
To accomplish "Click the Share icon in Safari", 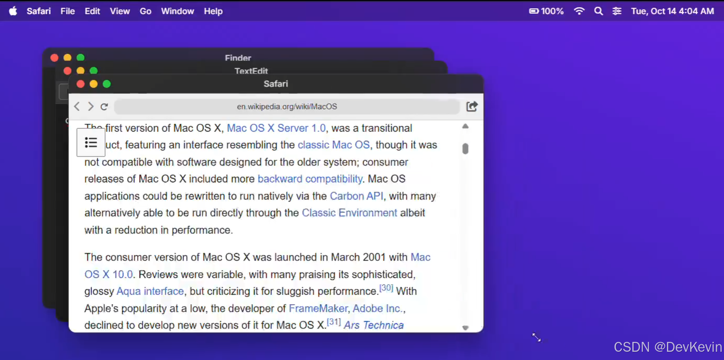I will 472,107.
